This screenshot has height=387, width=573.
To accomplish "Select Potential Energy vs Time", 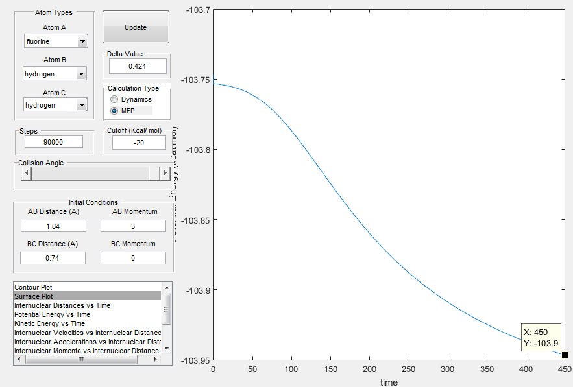I will click(88, 314).
